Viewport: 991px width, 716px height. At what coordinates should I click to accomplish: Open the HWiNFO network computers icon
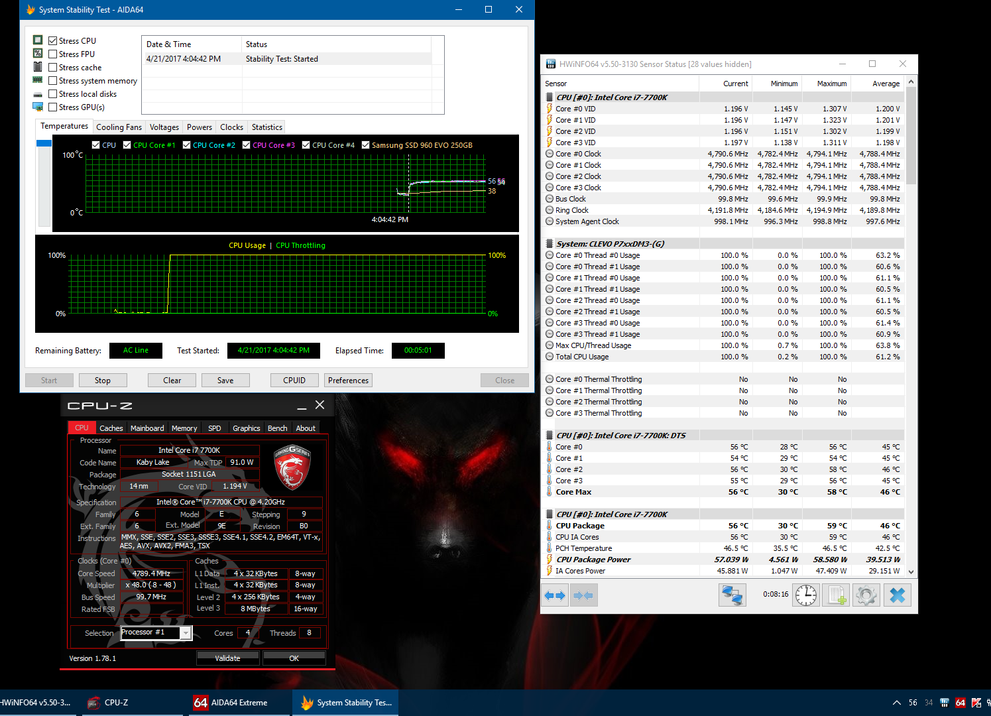[732, 595]
